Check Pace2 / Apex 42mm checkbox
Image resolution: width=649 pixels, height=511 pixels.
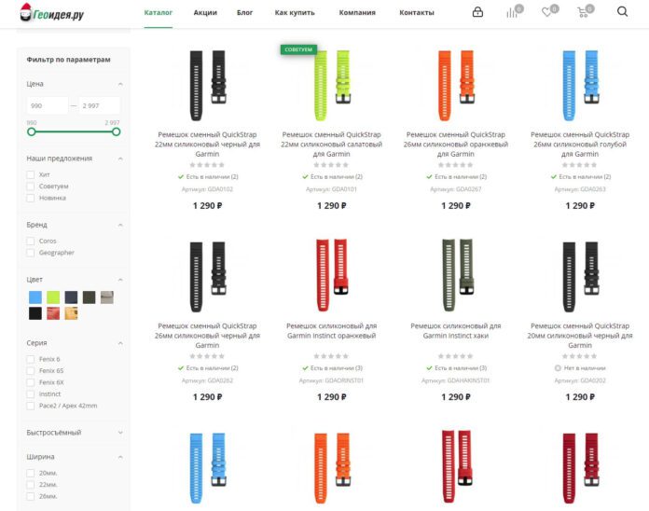(30, 406)
